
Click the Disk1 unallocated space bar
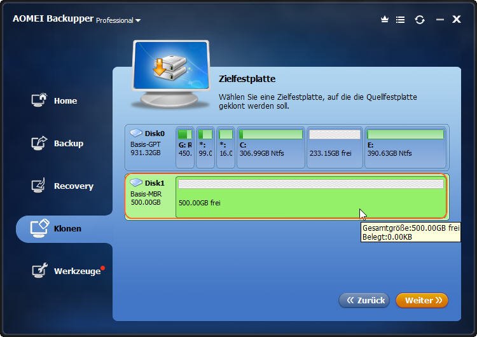click(310, 184)
